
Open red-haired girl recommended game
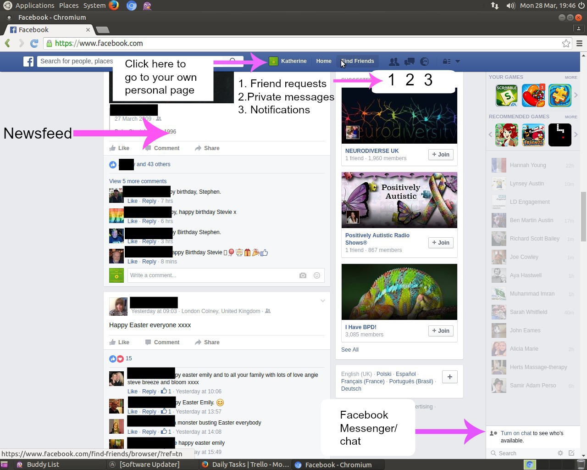click(x=507, y=135)
